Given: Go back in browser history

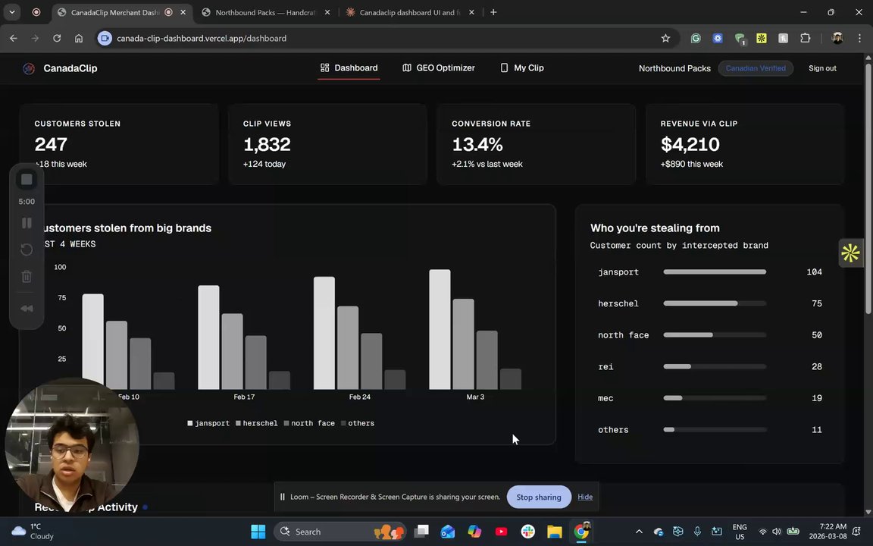Looking at the screenshot, I should tap(14, 39).
